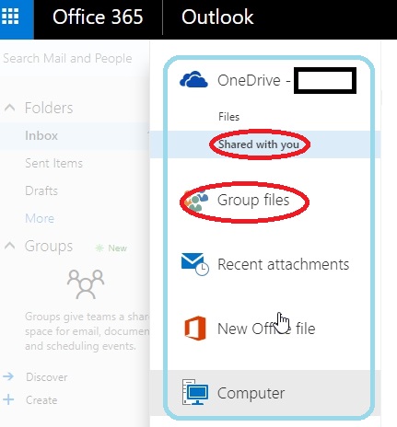Focus the Search Mail and People field
397x427 pixels.
click(67, 58)
